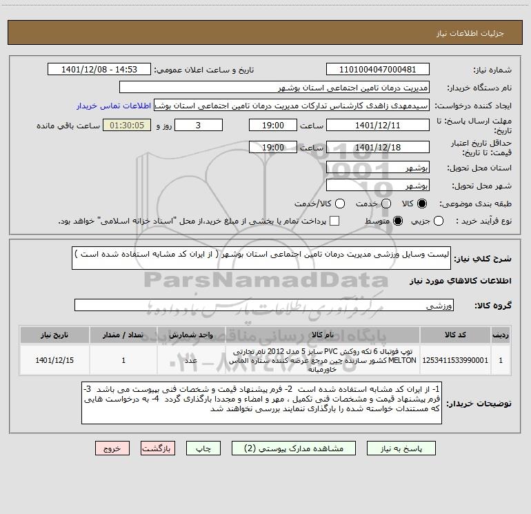Click the remaining time field 01:30:05
Screen dimensions: 531x514
[x=127, y=125]
